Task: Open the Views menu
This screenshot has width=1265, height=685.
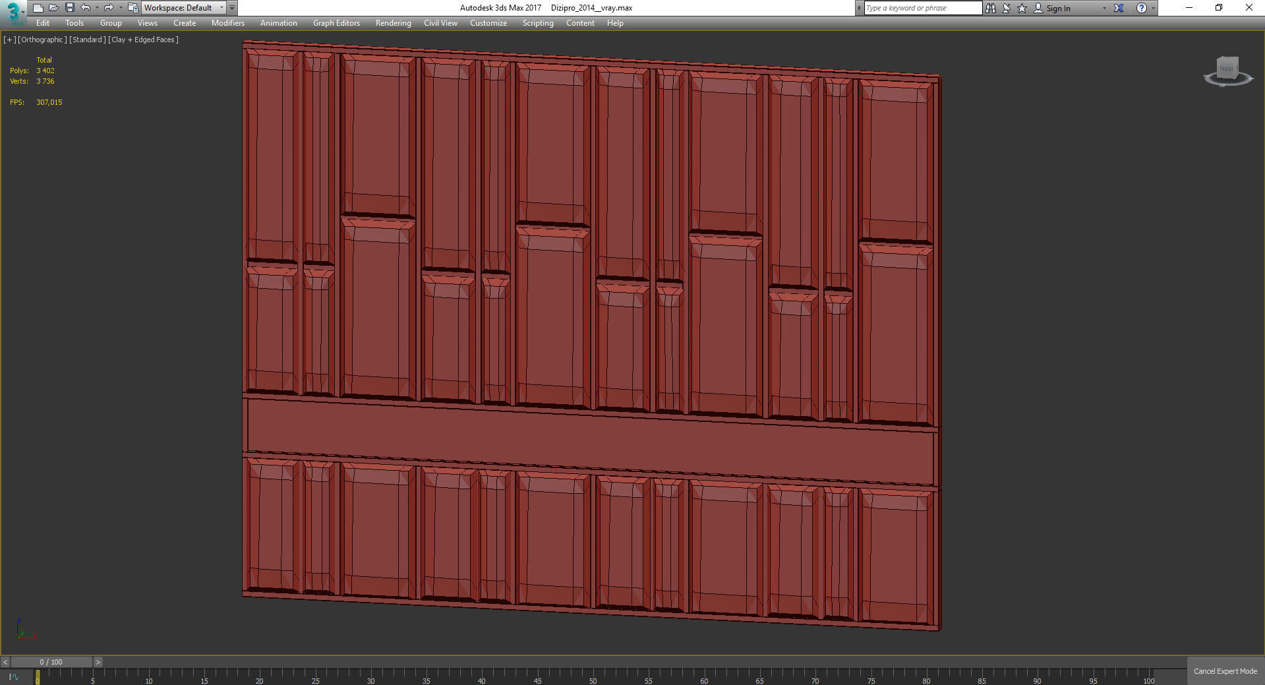Action: (147, 23)
